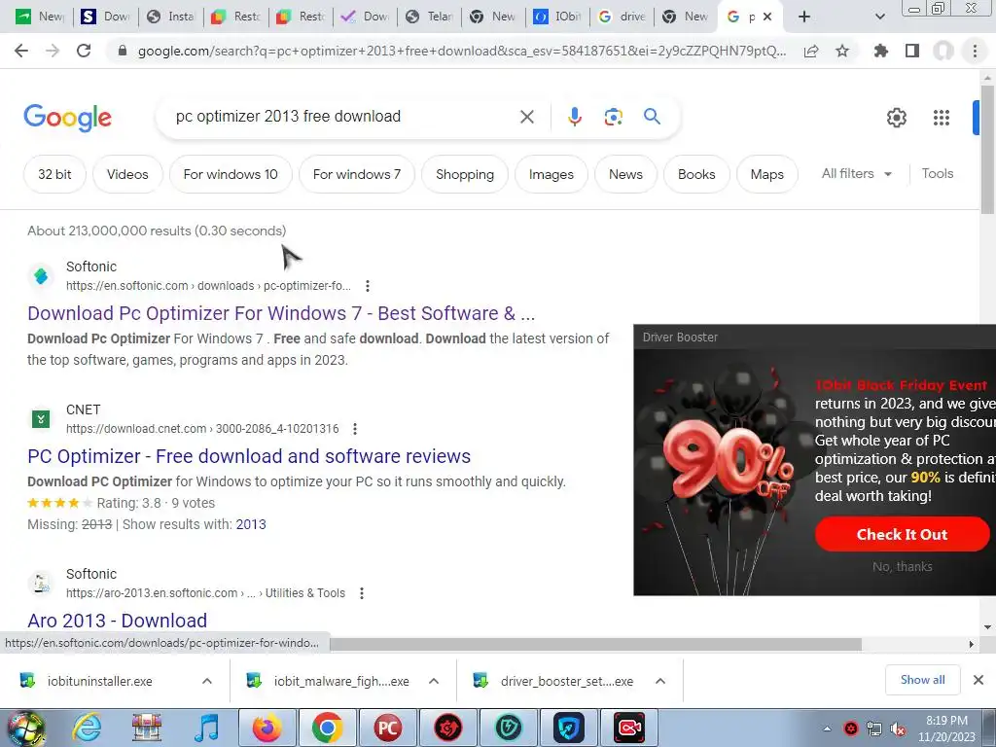Filter by For windows 7
Screen dimensions: 996x747
point(357,174)
